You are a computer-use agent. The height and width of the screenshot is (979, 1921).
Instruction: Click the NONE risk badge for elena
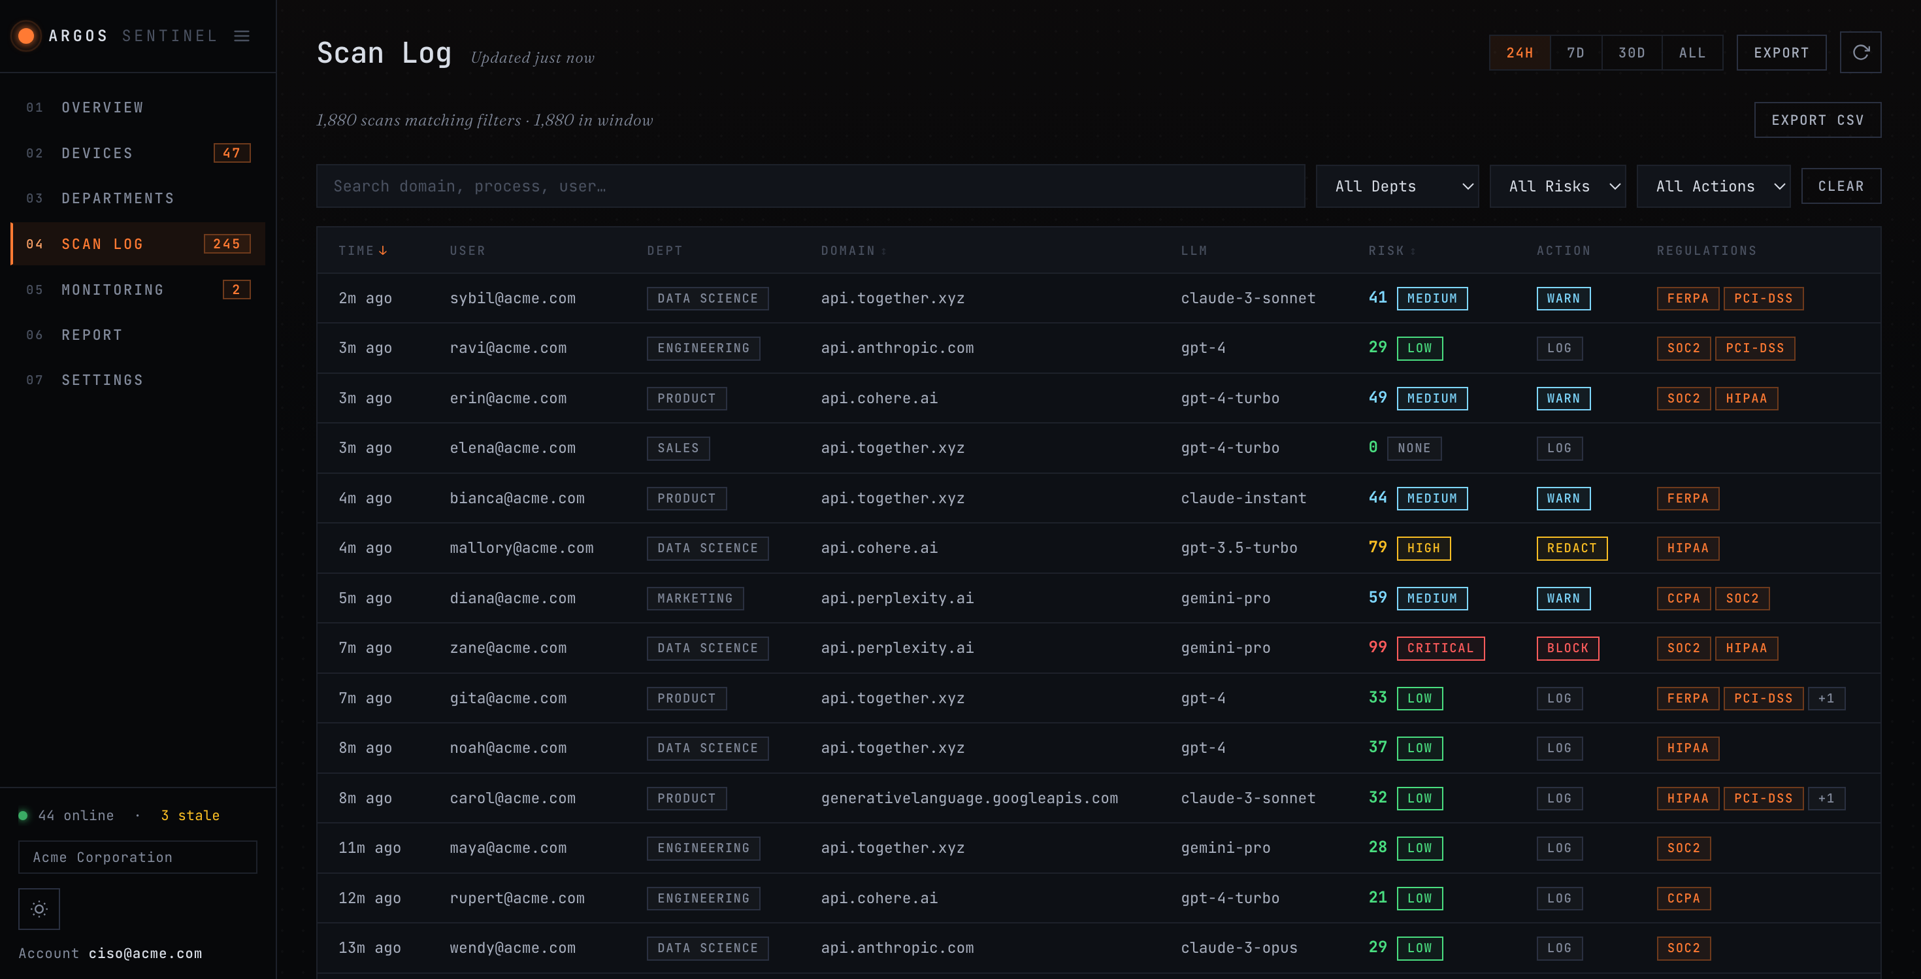pos(1414,448)
